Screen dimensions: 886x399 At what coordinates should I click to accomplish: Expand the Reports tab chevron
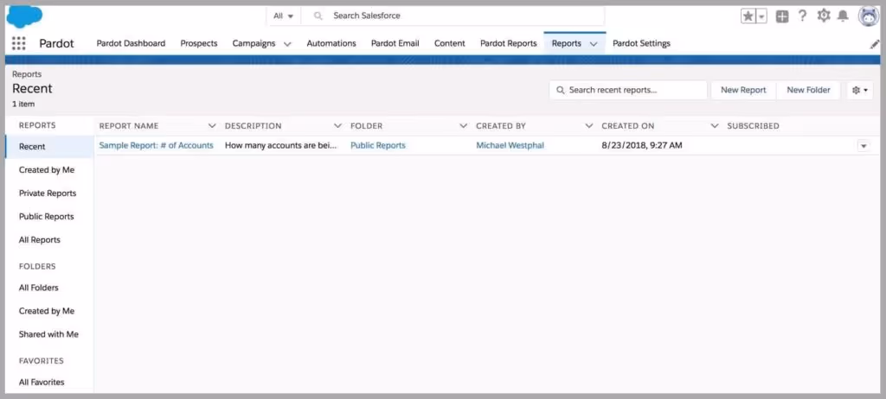[x=594, y=44]
